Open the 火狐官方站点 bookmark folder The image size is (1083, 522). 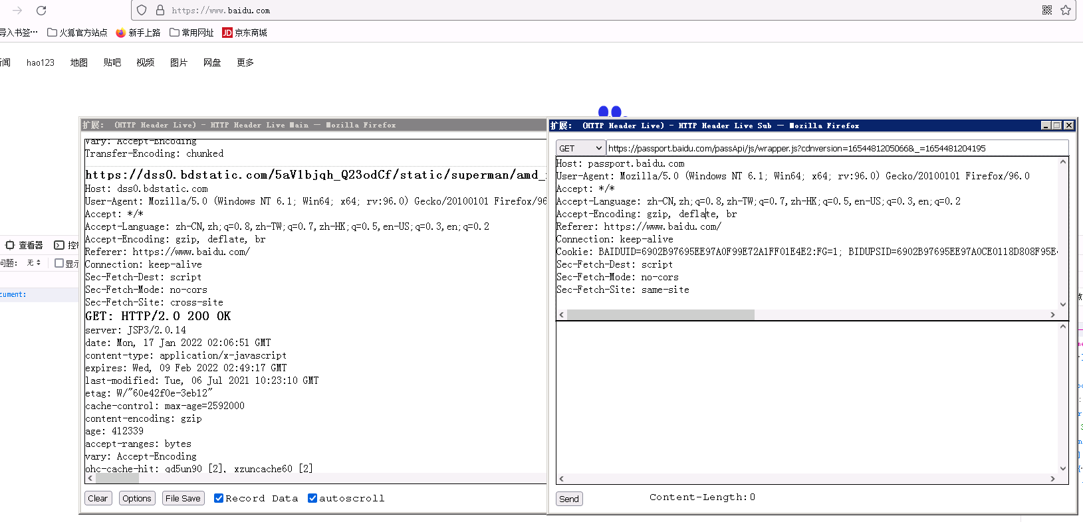pos(77,33)
